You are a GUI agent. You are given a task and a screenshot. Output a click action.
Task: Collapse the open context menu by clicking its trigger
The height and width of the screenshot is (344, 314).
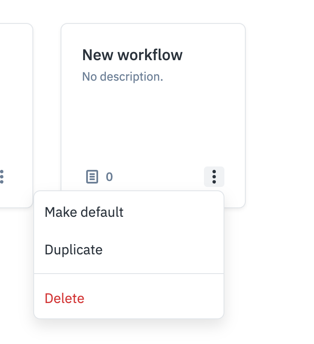click(214, 176)
